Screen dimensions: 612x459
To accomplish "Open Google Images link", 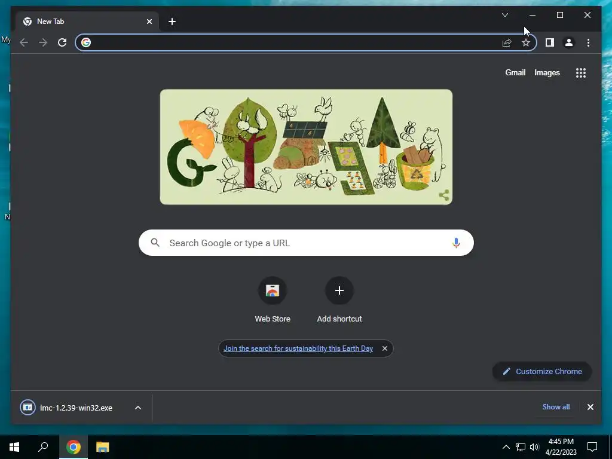I will point(547,72).
